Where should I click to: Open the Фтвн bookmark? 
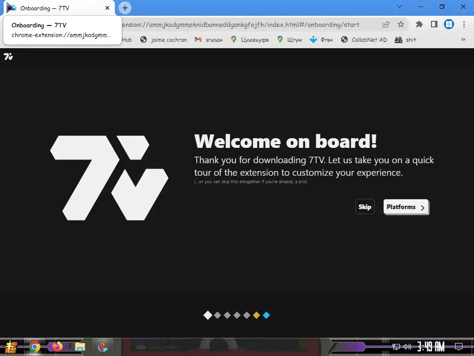pyautogui.click(x=321, y=40)
